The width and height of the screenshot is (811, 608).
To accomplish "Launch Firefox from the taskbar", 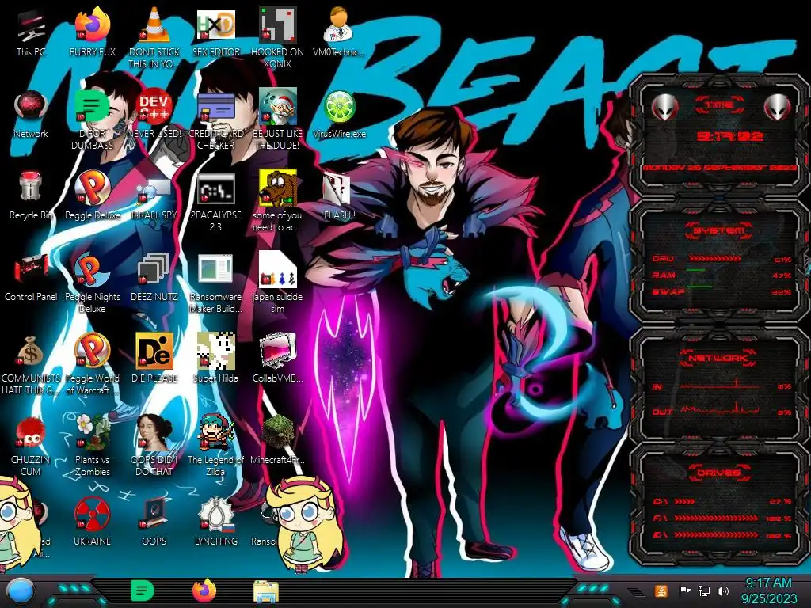I will pos(204,591).
